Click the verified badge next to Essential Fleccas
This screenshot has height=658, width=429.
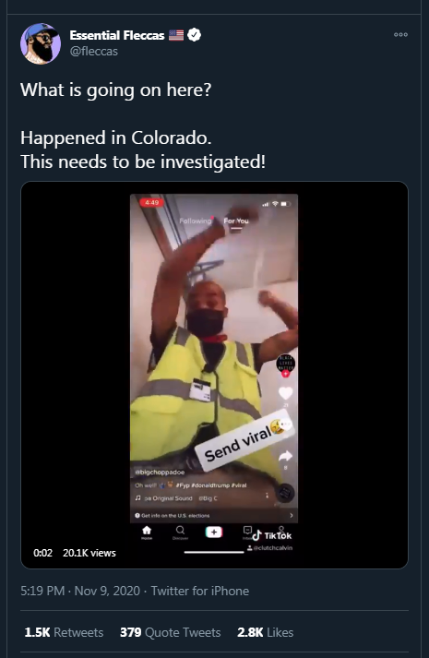194,35
